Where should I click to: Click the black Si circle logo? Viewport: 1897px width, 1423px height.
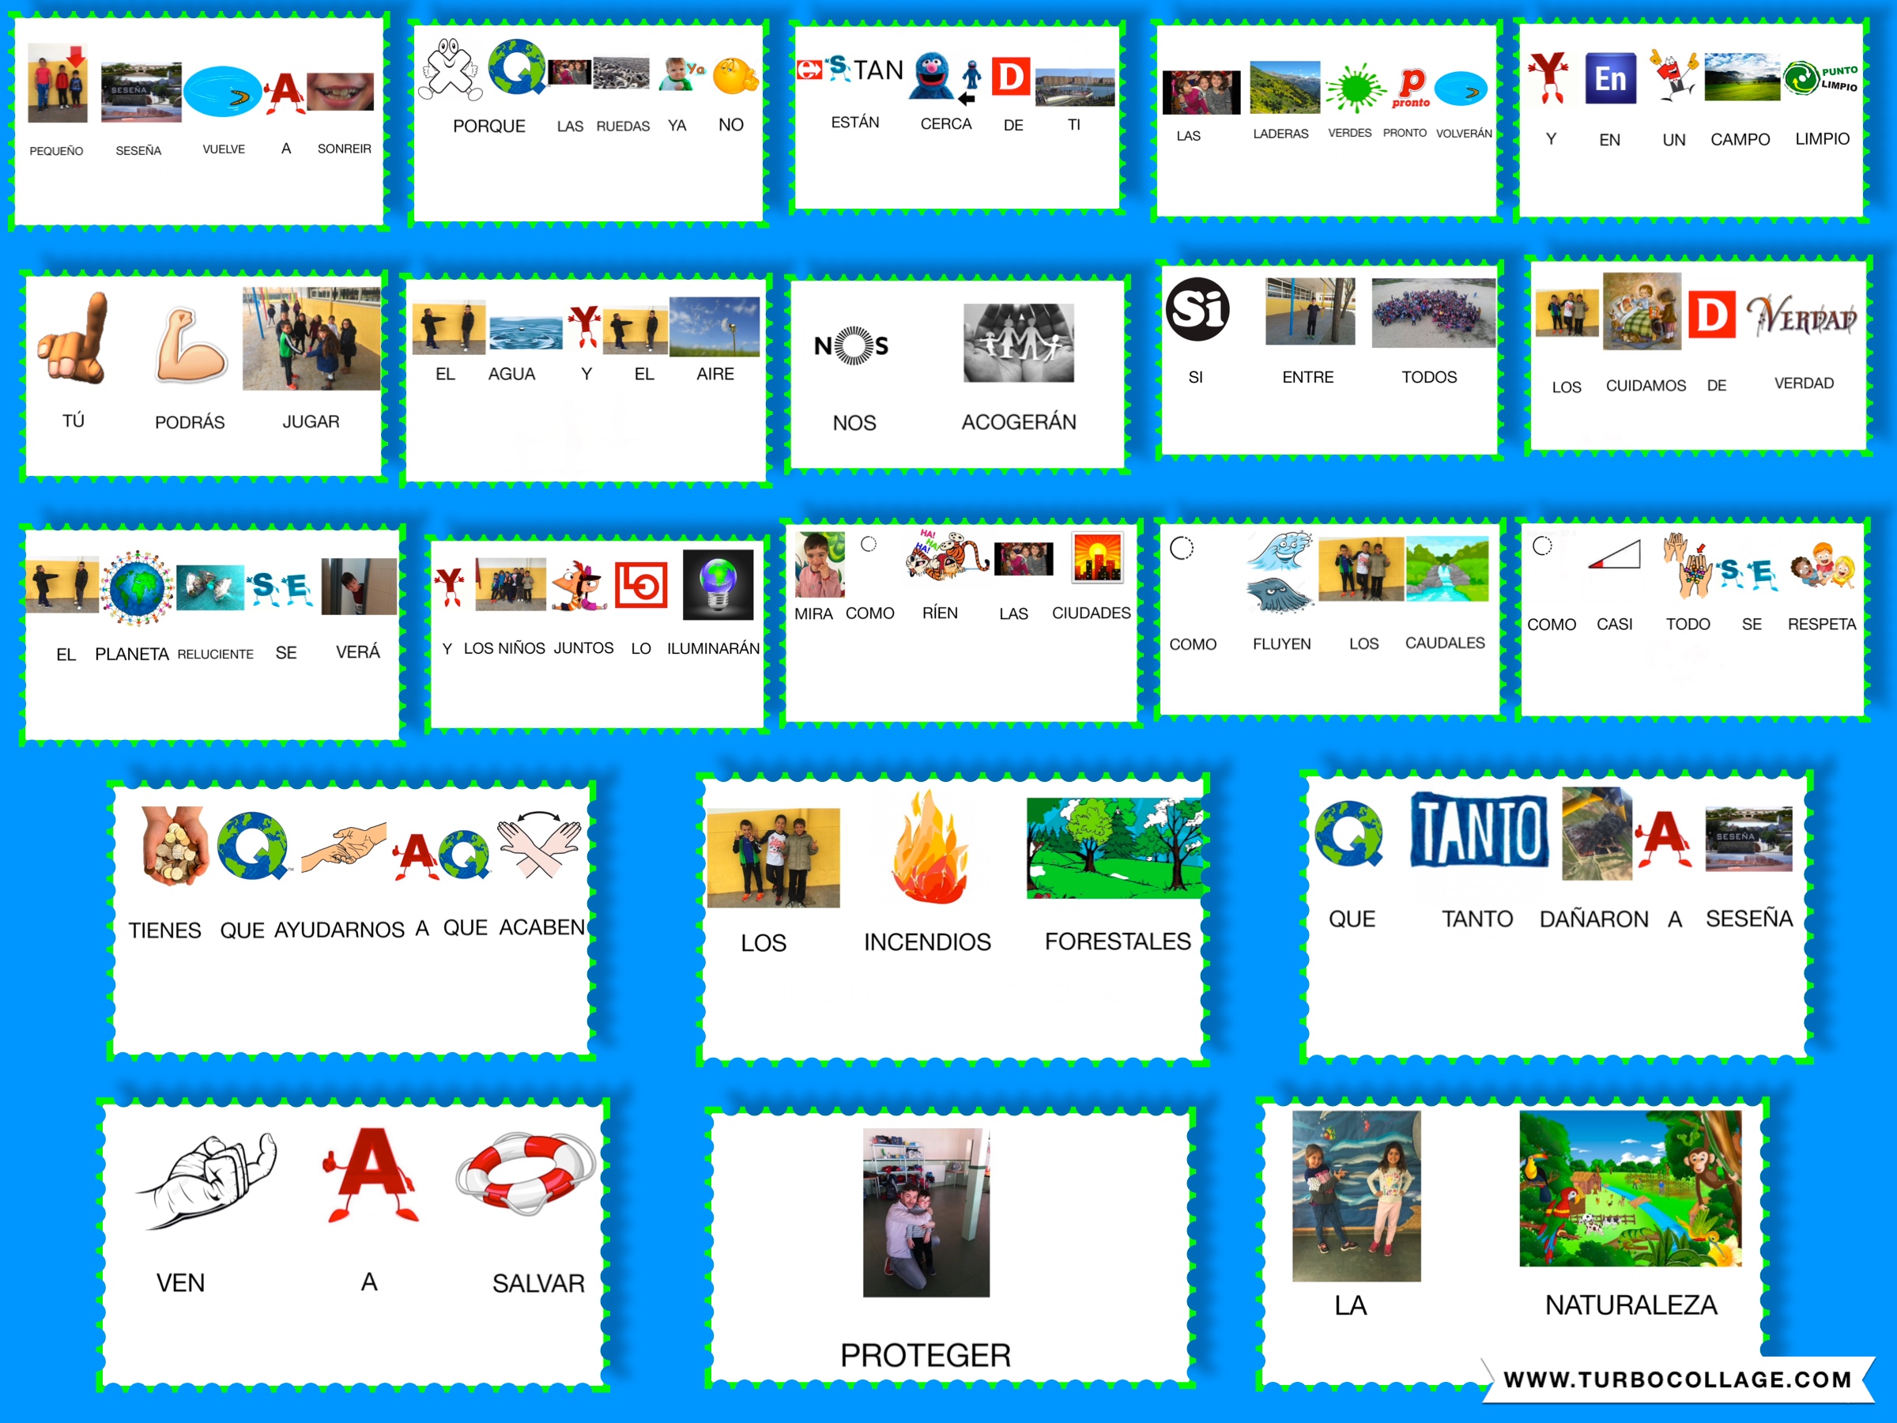click(x=1197, y=310)
